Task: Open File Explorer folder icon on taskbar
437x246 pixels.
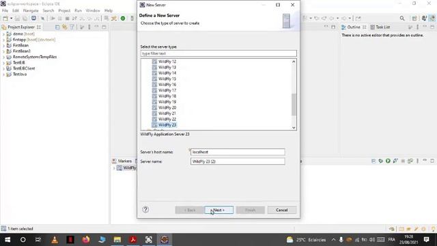Action: [117, 240]
